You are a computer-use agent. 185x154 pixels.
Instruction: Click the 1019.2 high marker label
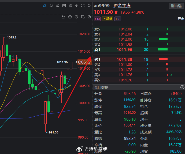click(12, 37)
